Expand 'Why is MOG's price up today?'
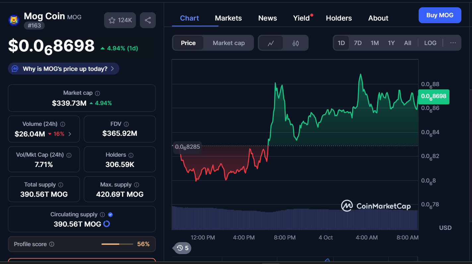This screenshot has height=264, width=472. pos(64,69)
